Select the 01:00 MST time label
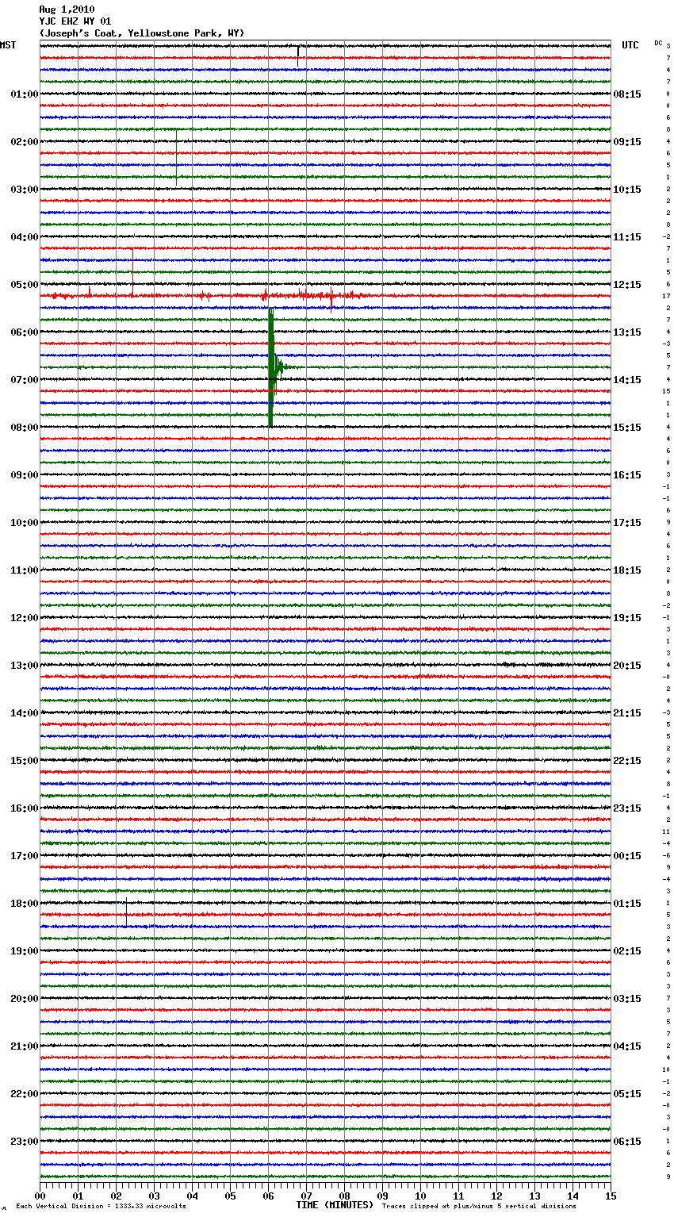Screen dimensions: 674x1217 25,94
